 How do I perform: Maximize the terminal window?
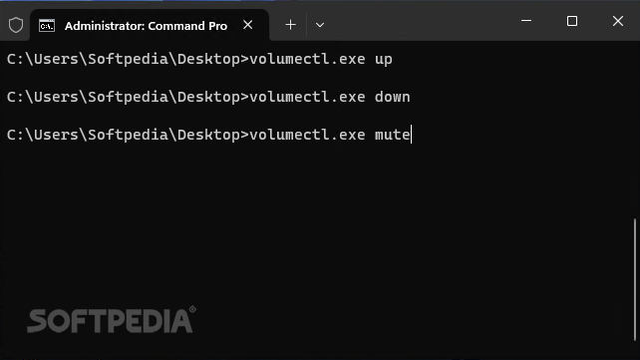tap(572, 20)
